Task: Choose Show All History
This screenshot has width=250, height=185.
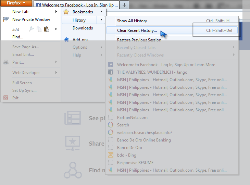Action: [x=132, y=21]
